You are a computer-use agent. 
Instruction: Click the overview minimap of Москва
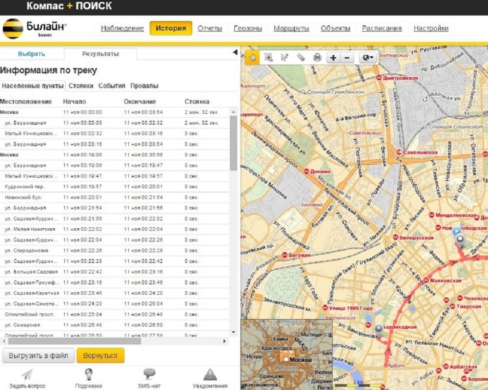pos(287,354)
